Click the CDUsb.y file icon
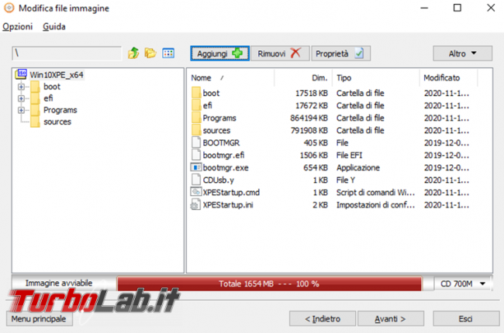504x333 pixels. point(196,180)
